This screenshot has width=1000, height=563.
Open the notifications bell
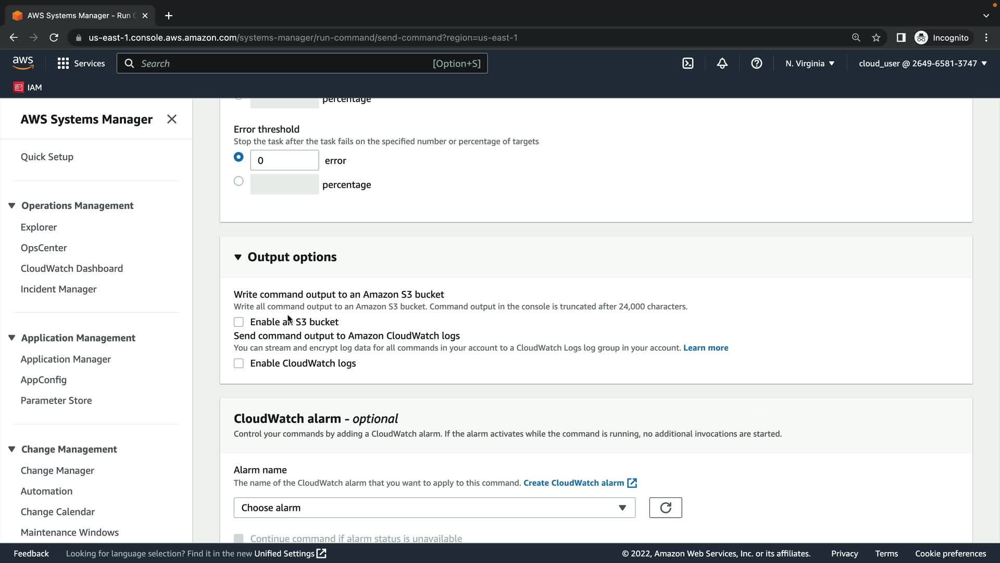point(722,63)
